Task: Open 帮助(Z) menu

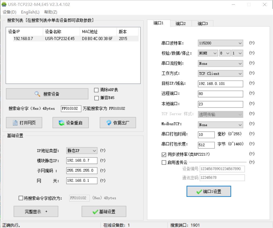Action: 51,12
